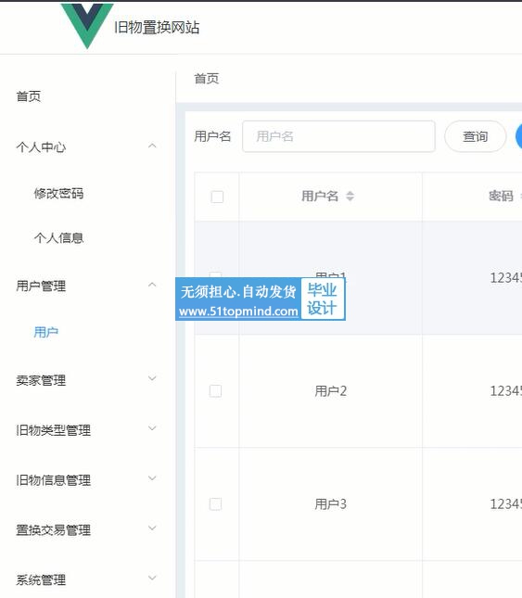Check the 用户3 row checkbox

coord(215,503)
